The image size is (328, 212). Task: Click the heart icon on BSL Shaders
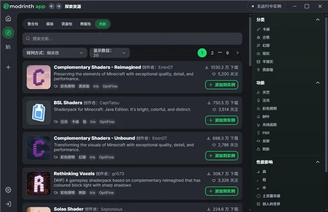click(x=214, y=109)
